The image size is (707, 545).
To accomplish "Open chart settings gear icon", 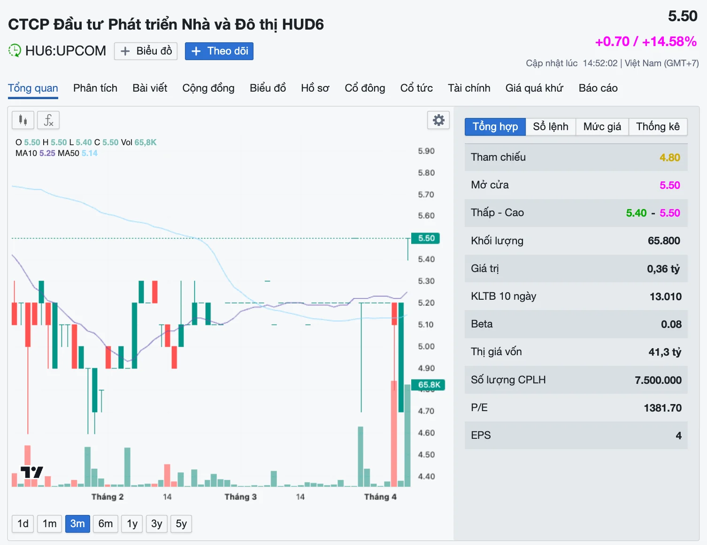I will 438,120.
